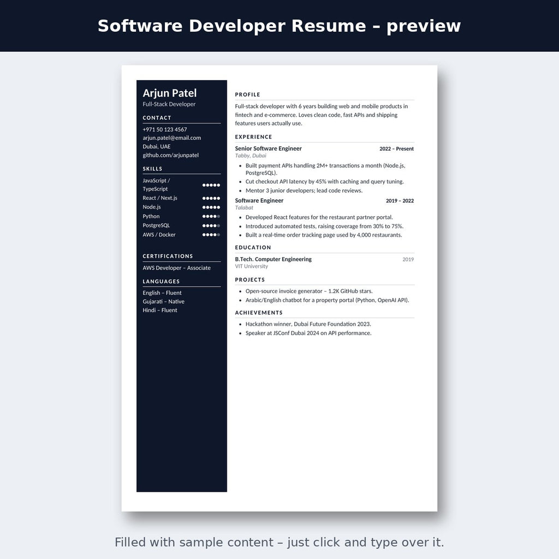Click the rating dots beside PostgreSQL

(211, 225)
